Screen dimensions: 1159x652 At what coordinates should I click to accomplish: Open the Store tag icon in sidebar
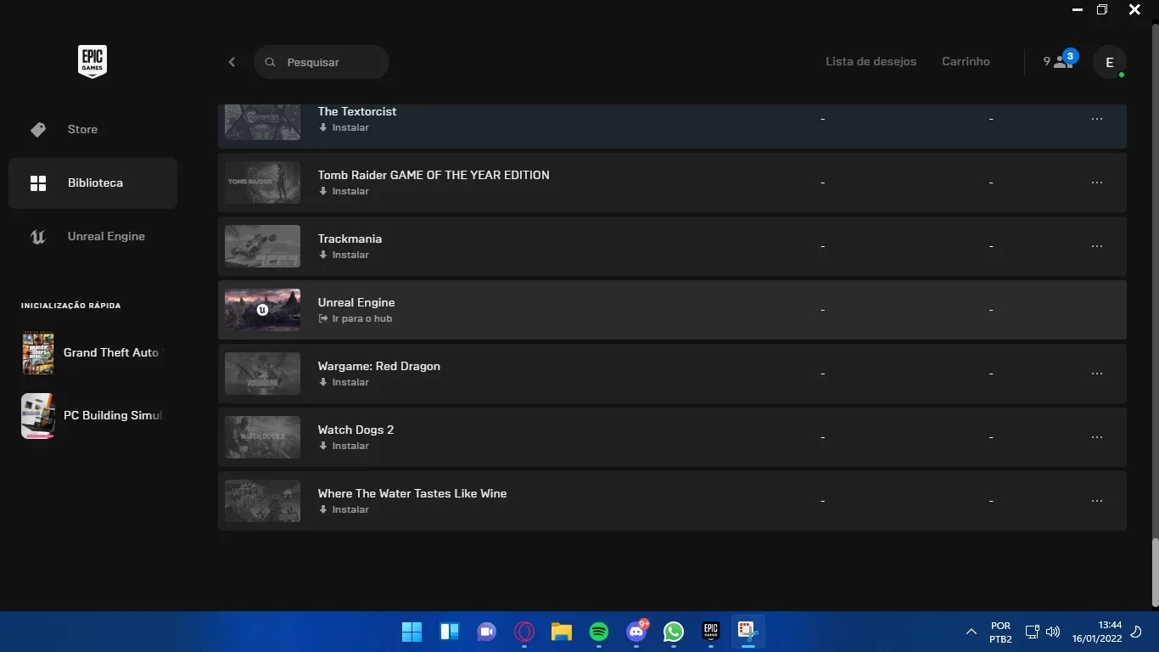point(38,129)
